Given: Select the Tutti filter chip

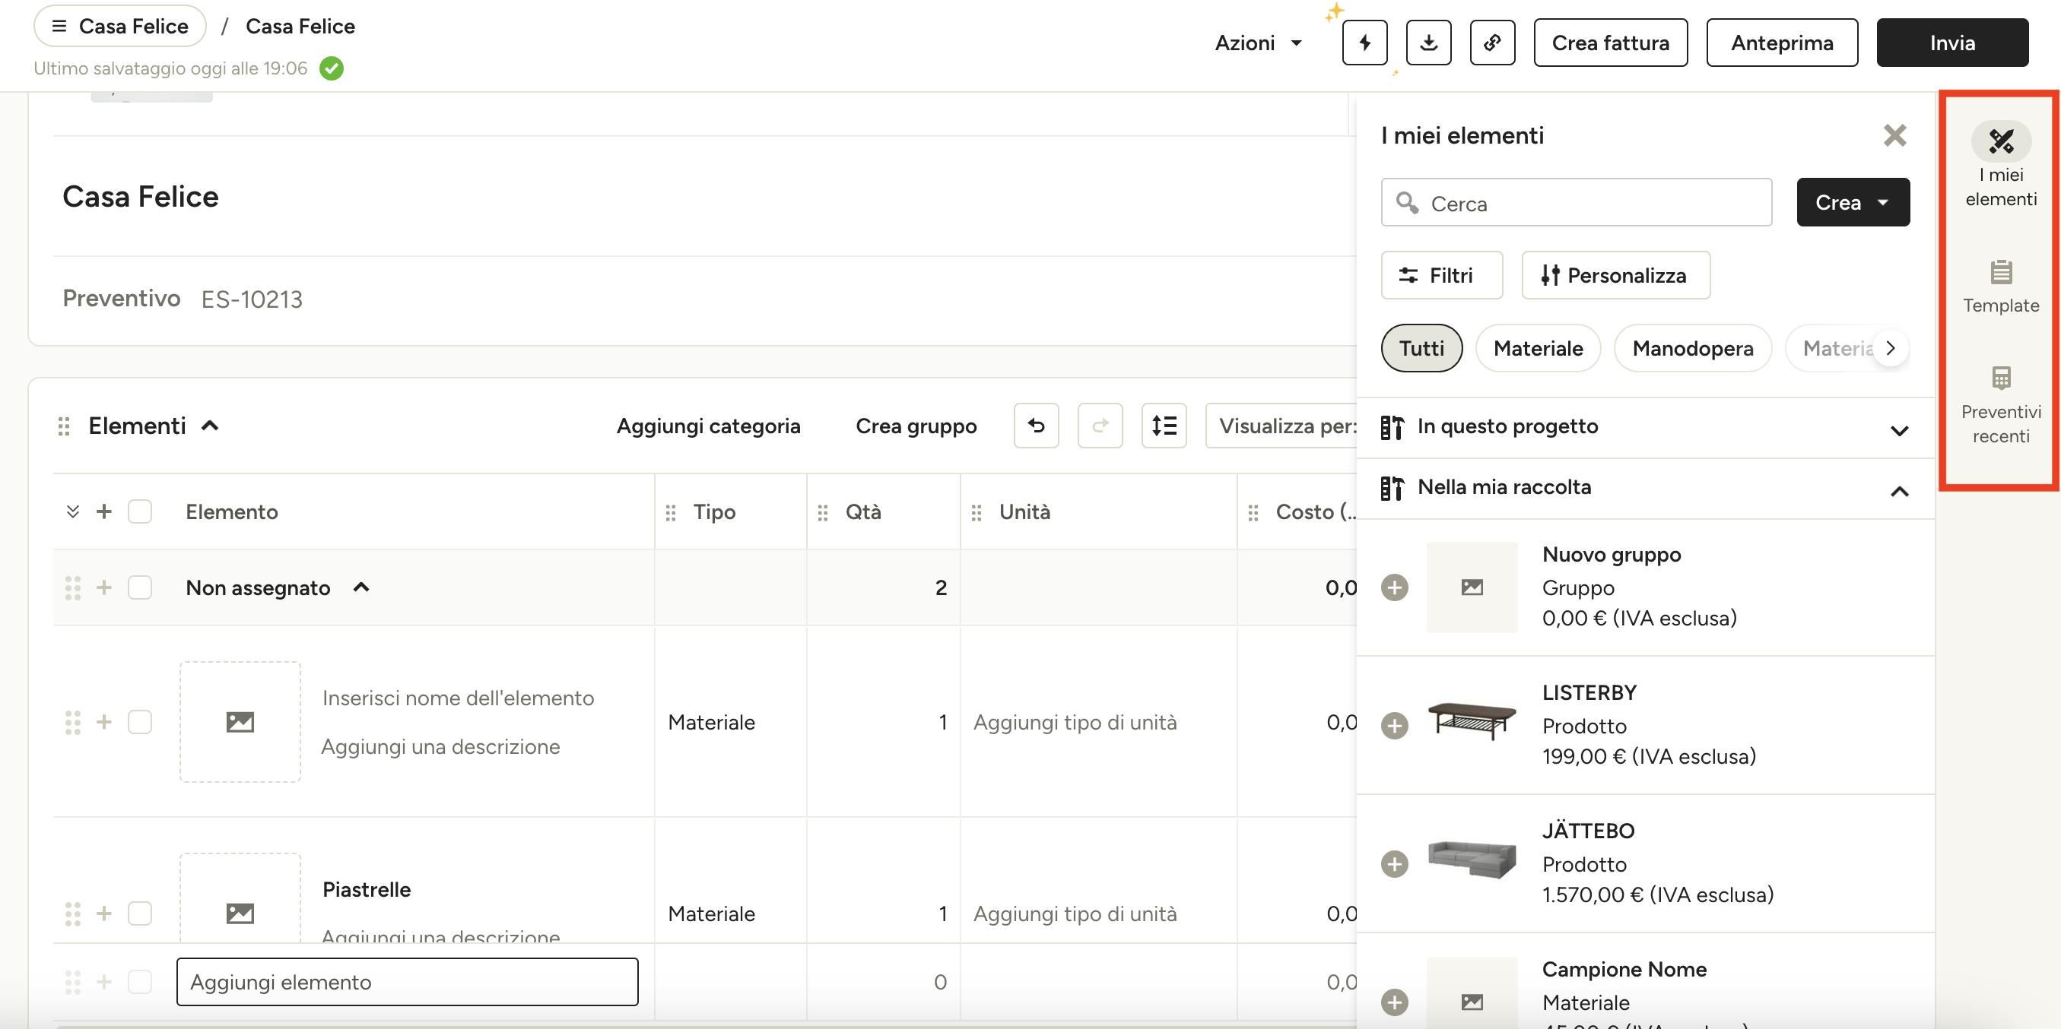Looking at the screenshot, I should point(1421,349).
